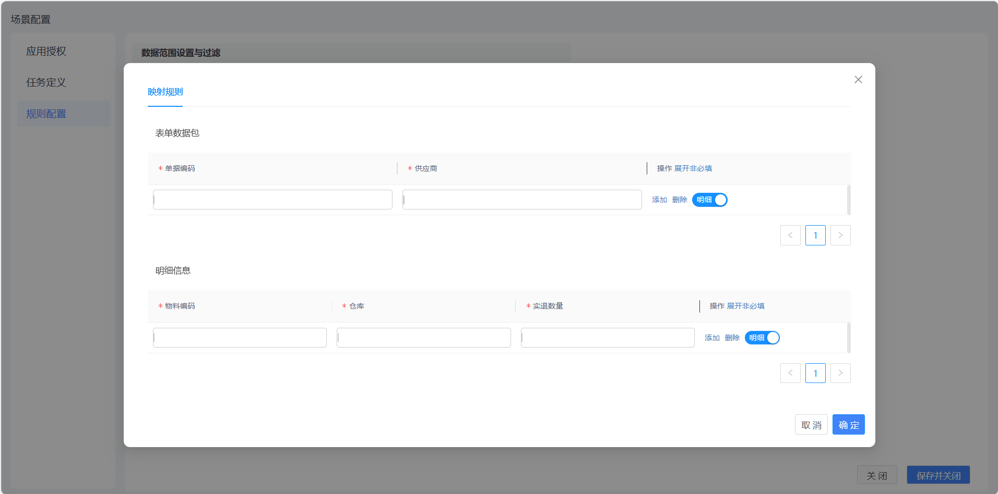Focus the 单据编码 input field
Image resolution: width=998 pixels, height=494 pixels.
tap(272, 200)
